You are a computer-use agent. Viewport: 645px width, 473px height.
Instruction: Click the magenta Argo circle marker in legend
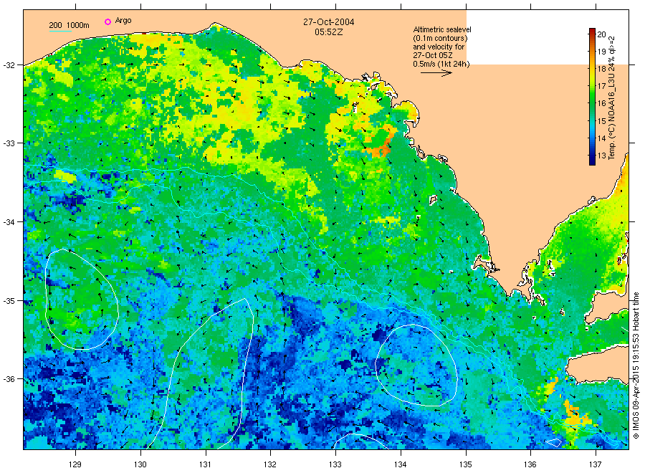point(107,21)
